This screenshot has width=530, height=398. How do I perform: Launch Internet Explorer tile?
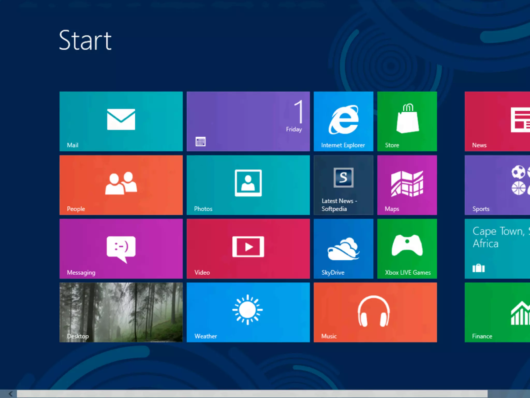(x=343, y=121)
